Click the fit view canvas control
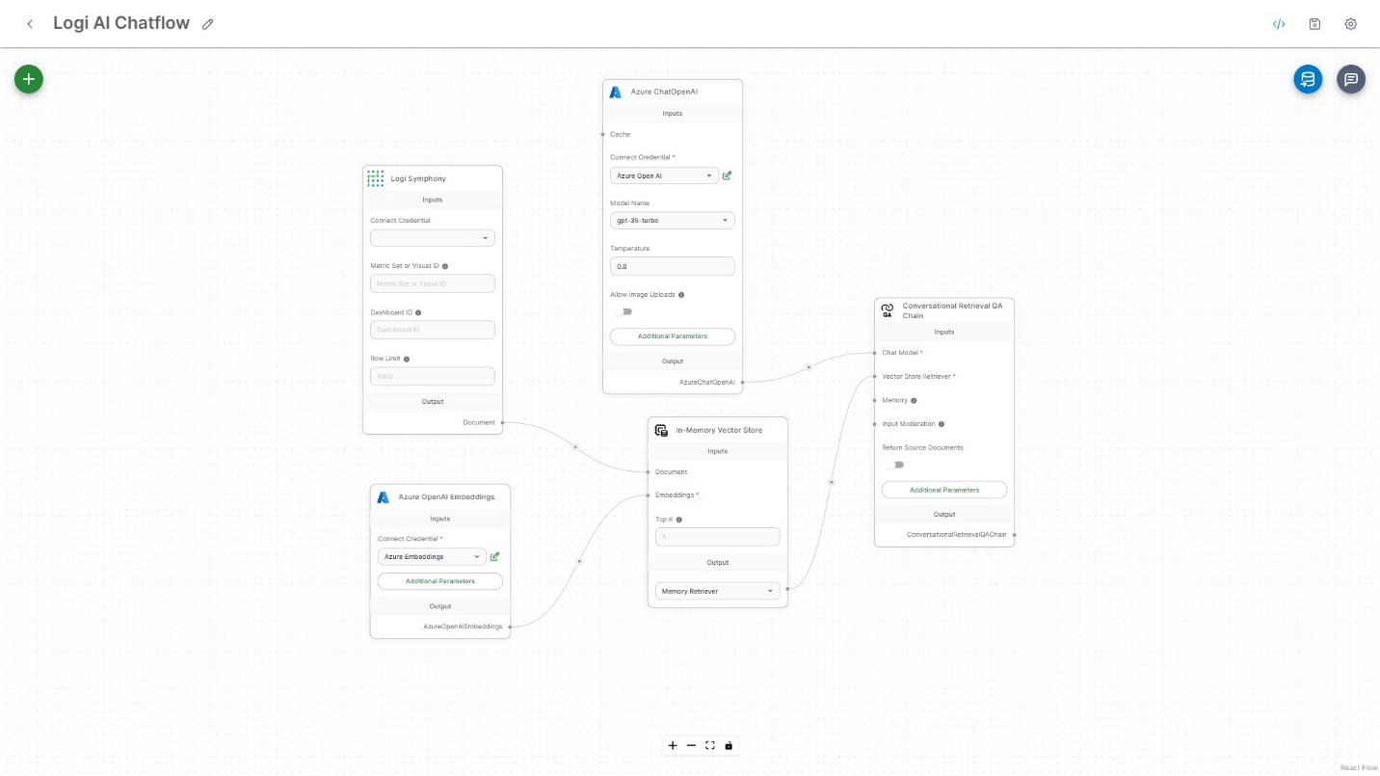Viewport: 1380px width, 776px height. coord(709,745)
